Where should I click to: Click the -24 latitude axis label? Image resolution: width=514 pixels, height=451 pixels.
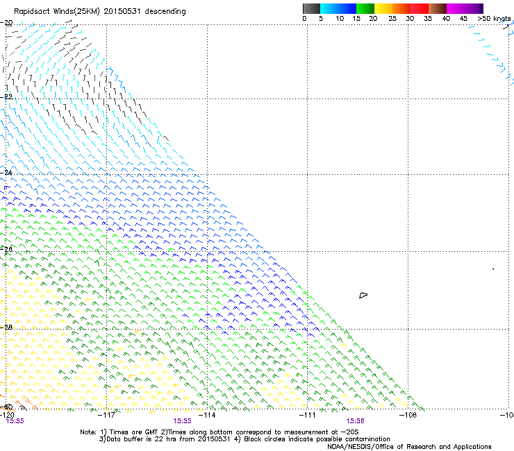coord(7,172)
